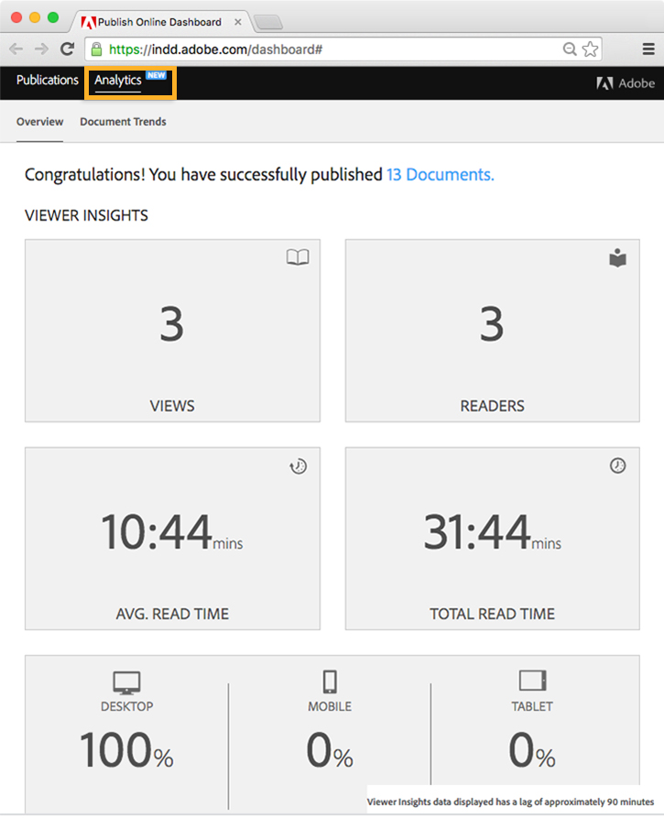Click the browser back arrow

click(x=16, y=49)
